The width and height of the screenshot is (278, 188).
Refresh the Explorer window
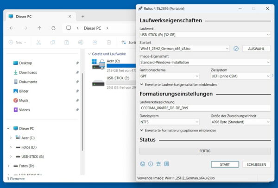click(x=54, y=28)
